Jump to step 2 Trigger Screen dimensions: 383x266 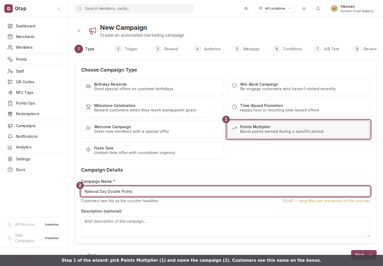pos(126,49)
